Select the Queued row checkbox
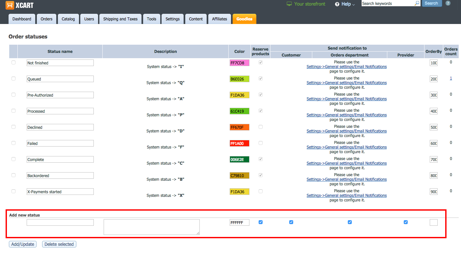Viewport: 461px width, 255px height. coord(13,79)
